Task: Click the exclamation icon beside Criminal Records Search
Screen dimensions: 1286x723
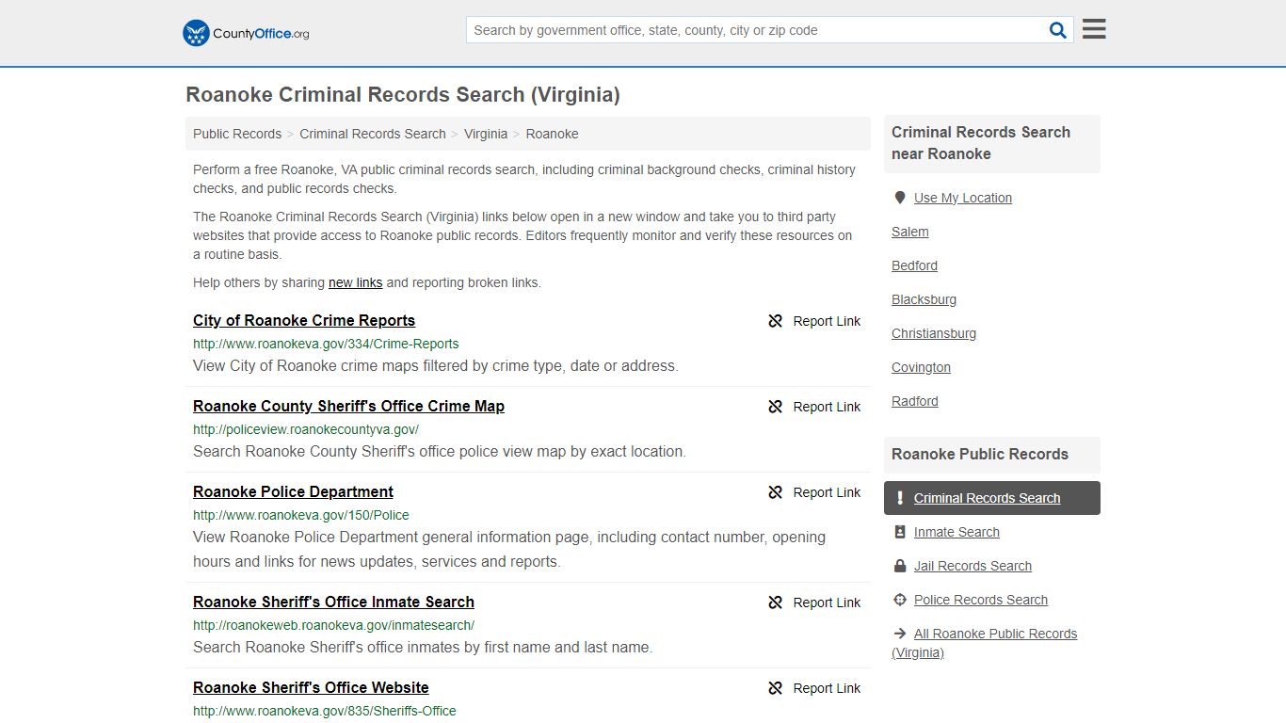Action: click(900, 498)
